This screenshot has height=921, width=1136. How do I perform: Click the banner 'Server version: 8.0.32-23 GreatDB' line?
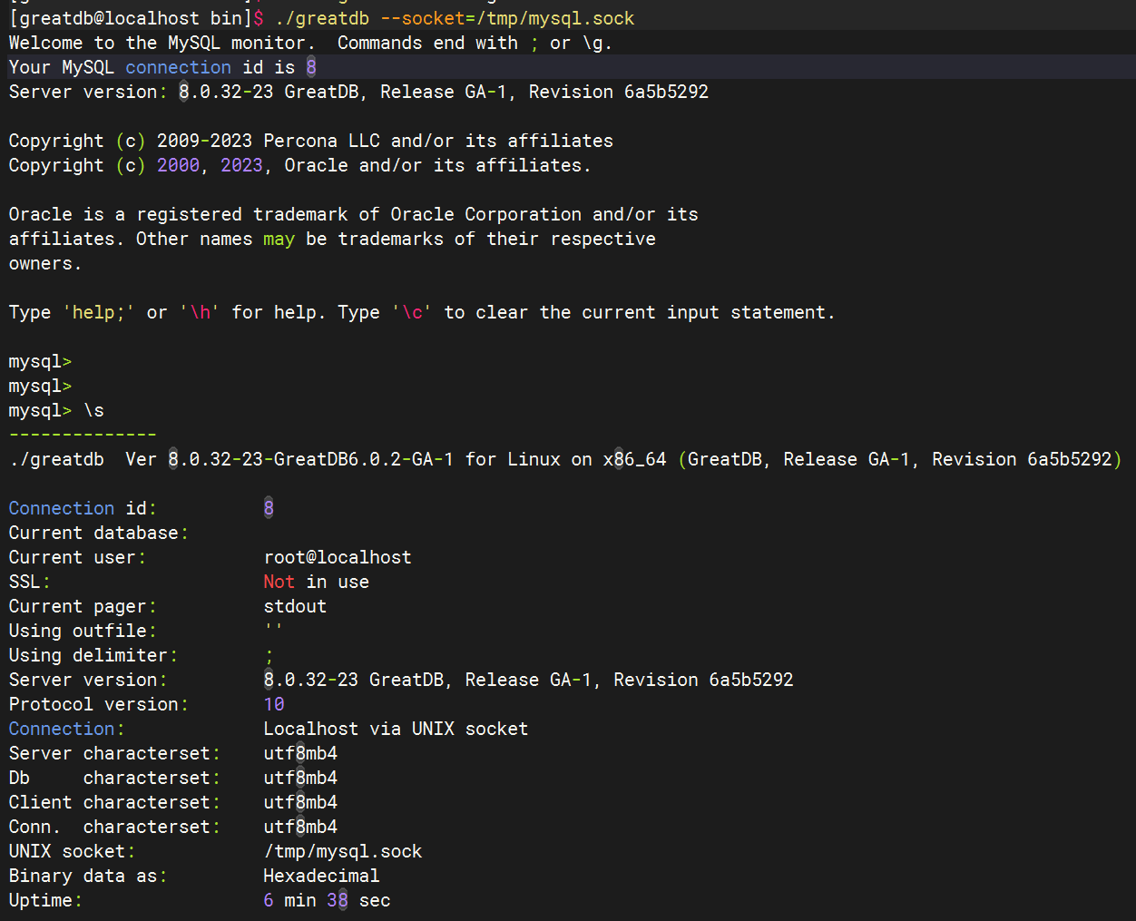coord(358,92)
